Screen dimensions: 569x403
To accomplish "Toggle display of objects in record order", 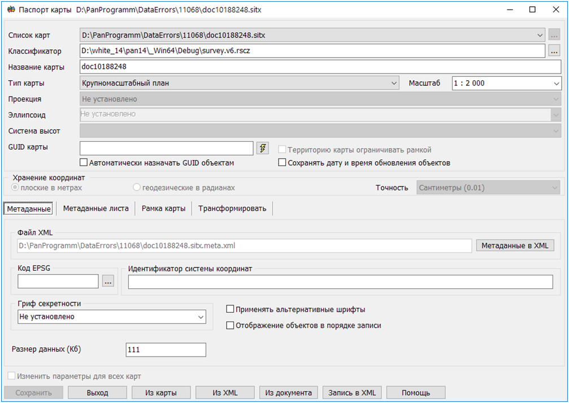I will pos(230,326).
